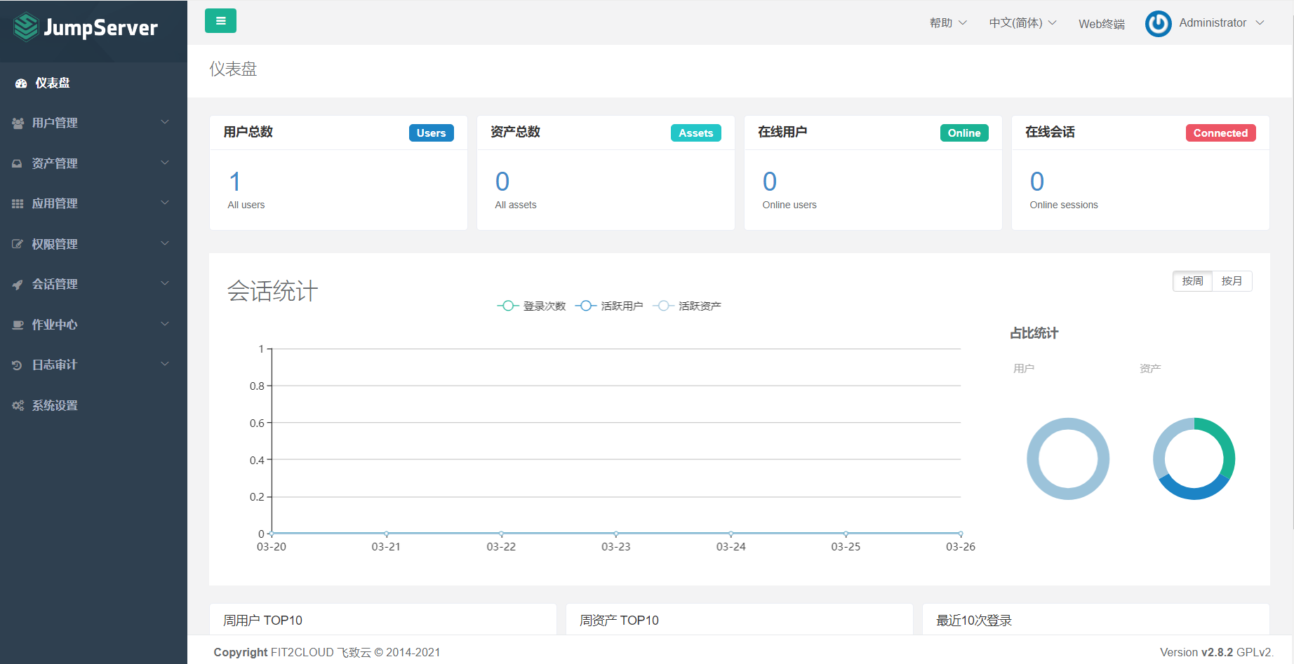Click the asset management inbox icon

click(18, 163)
